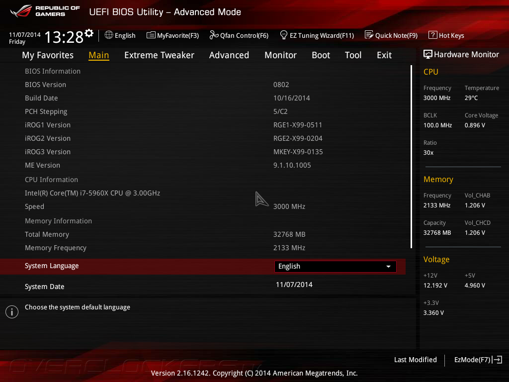Screen dimensions: 509x382
Task: Click Core Voltage 0.896 V reading
Action: point(475,125)
